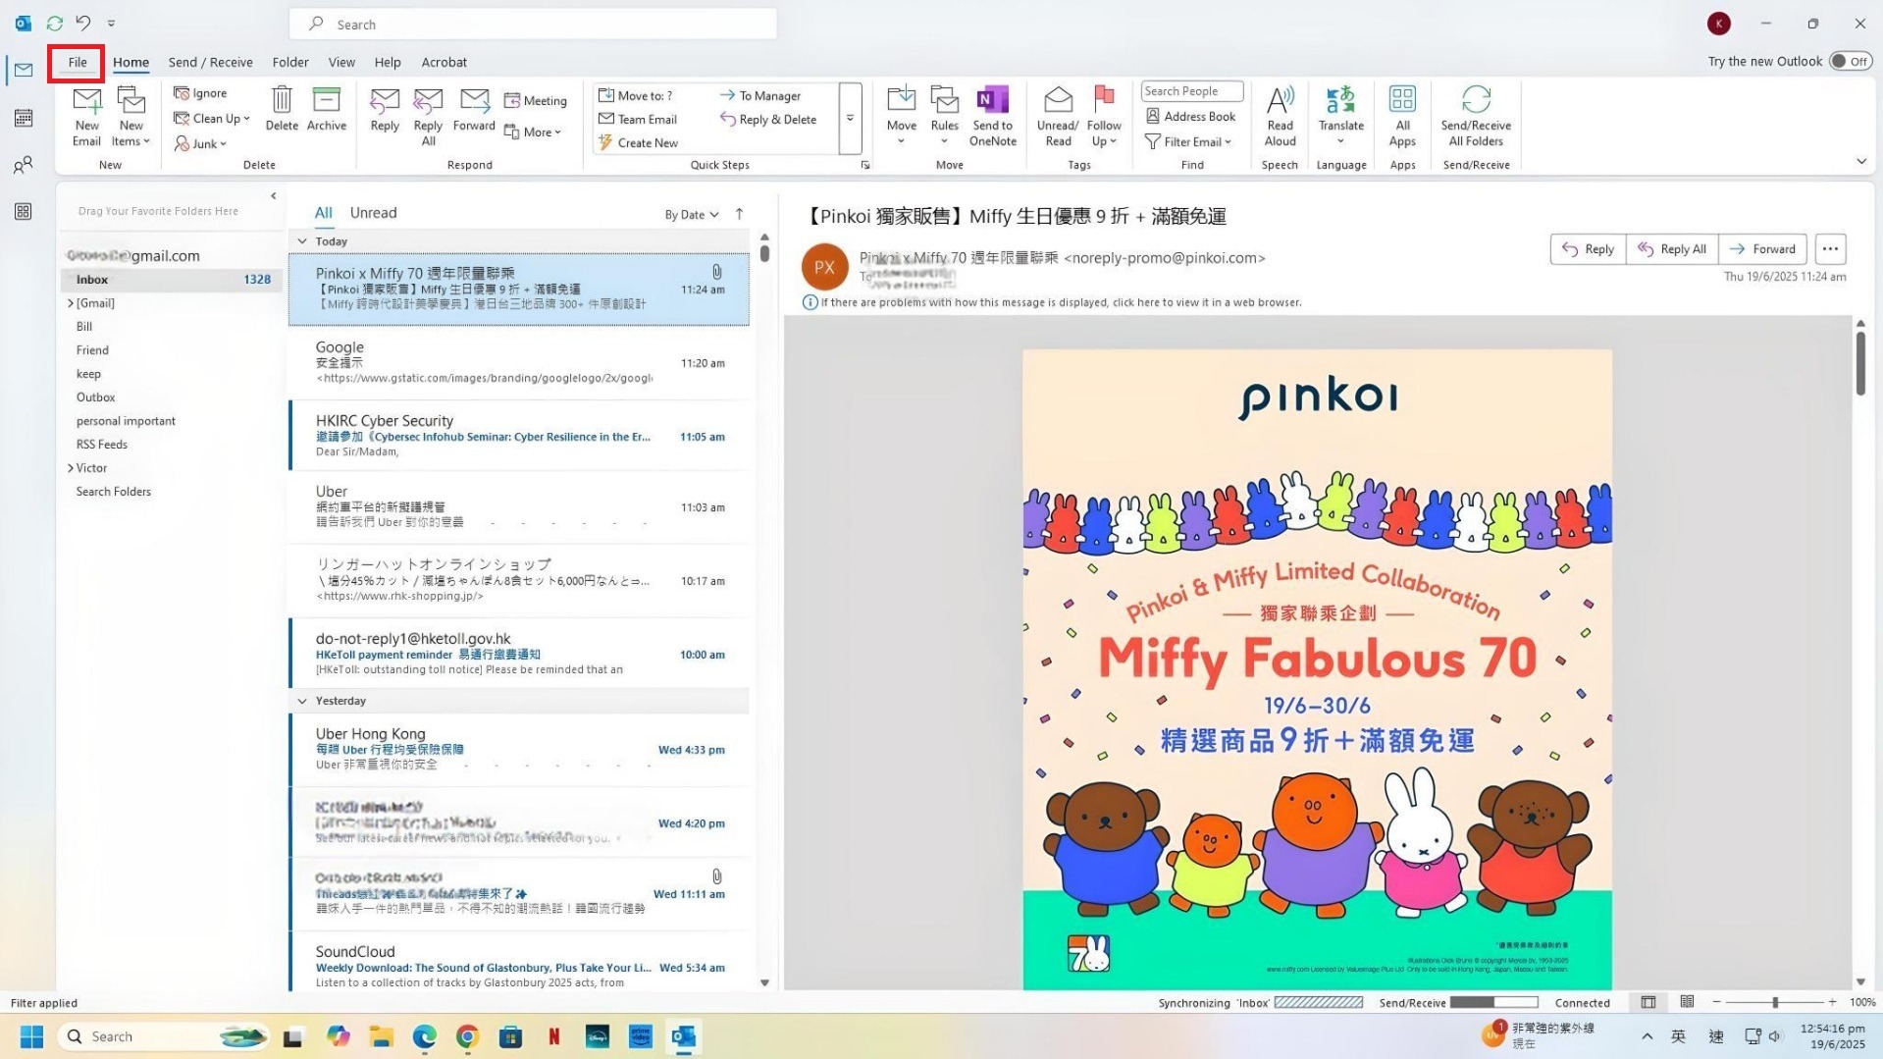This screenshot has width=1883, height=1059.
Task: Open more actions ellipsis in reading pane
Action: (x=1830, y=249)
